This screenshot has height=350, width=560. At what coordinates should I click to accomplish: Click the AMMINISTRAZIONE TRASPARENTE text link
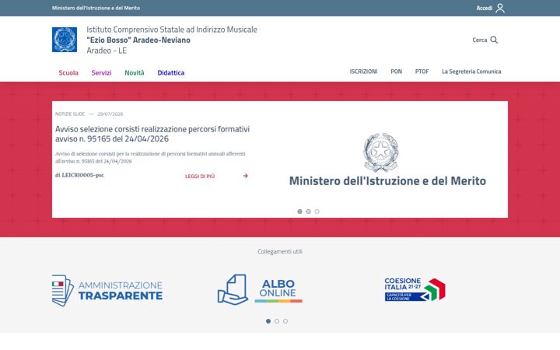click(121, 290)
